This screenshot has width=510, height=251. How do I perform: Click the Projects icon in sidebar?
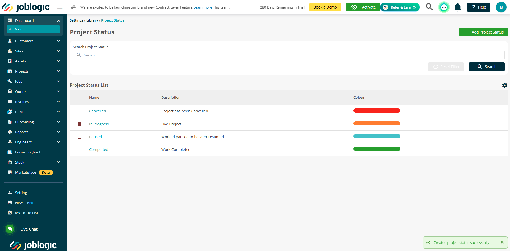pos(10,71)
